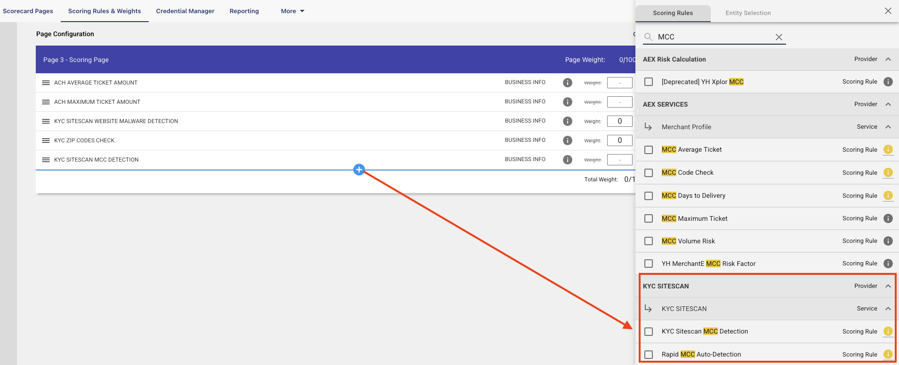
Task: Grab drag handle of ACH Maximum Ticket Amount
Action: pyautogui.click(x=46, y=102)
